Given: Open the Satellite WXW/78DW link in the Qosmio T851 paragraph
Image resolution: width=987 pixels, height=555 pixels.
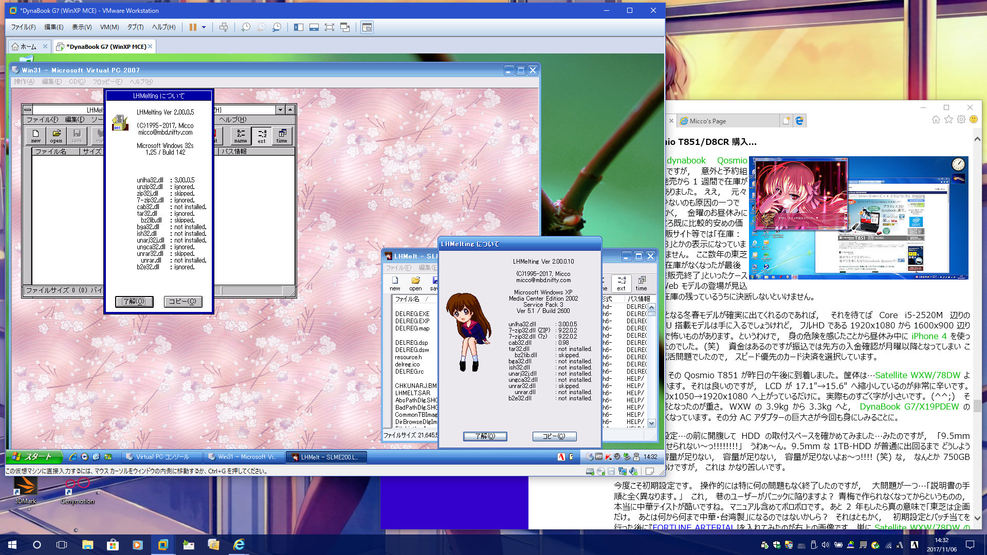Looking at the screenshot, I should [918, 375].
